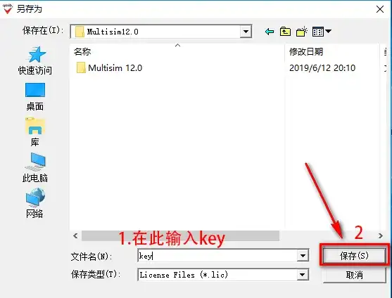Open 快速访问 quick access location
This screenshot has width=392, height=298.
pyautogui.click(x=35, y=60)
